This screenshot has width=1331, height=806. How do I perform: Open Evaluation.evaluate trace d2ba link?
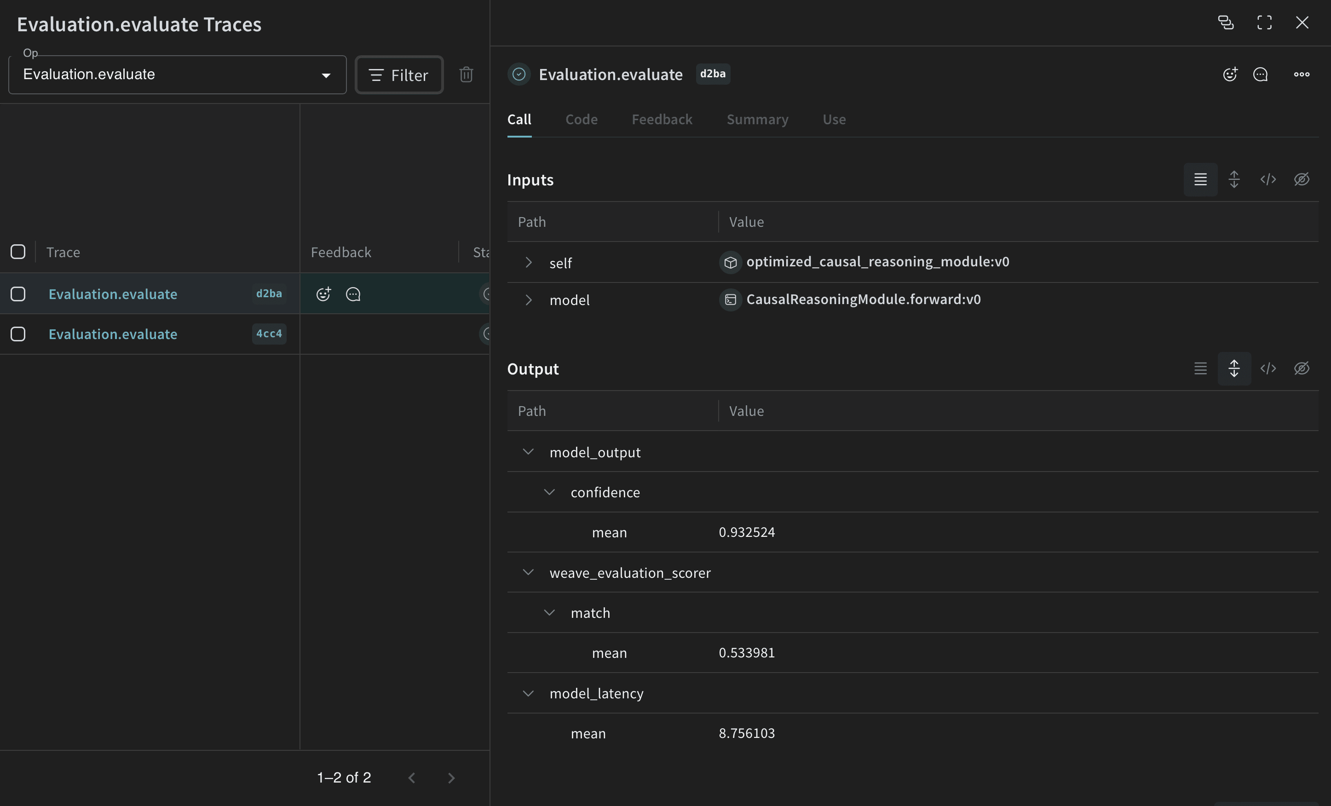[x=113, y=294]
